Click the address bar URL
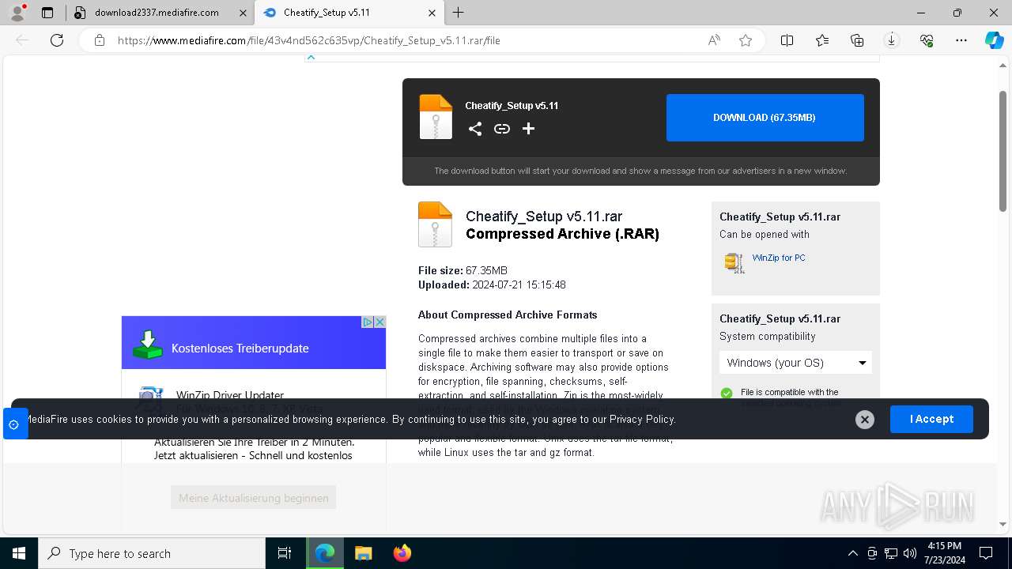1012x569 pixels. pos(309,40)
